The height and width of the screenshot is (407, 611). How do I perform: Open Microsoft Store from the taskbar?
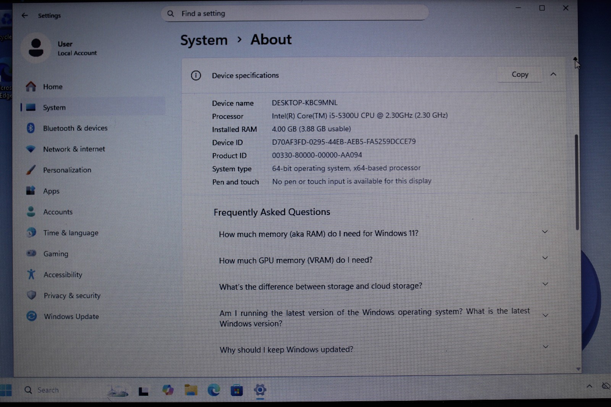(237, 390)
